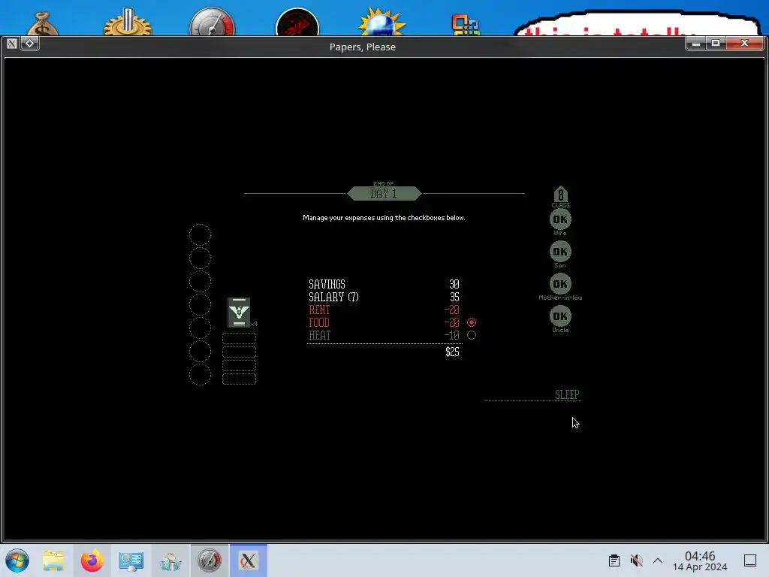Click the Papers, Please window title
Image resolution: width=769 pixels, height=577 pixels.
363,47
